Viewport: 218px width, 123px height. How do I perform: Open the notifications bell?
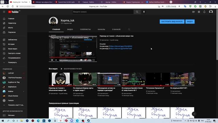[204, 12]
